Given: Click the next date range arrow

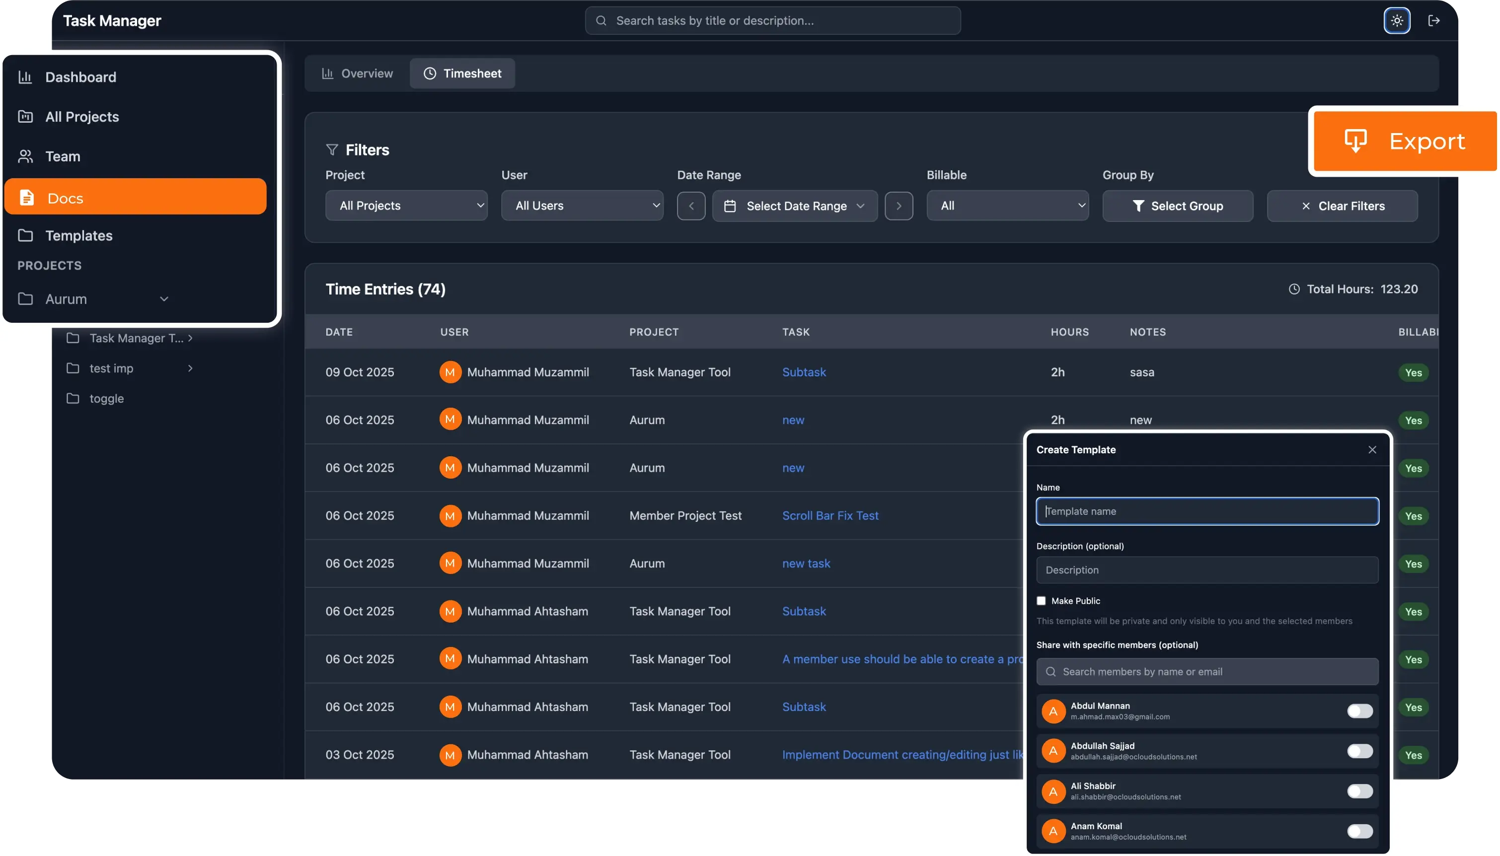Looking at the screenshot, I should (899, 206).
